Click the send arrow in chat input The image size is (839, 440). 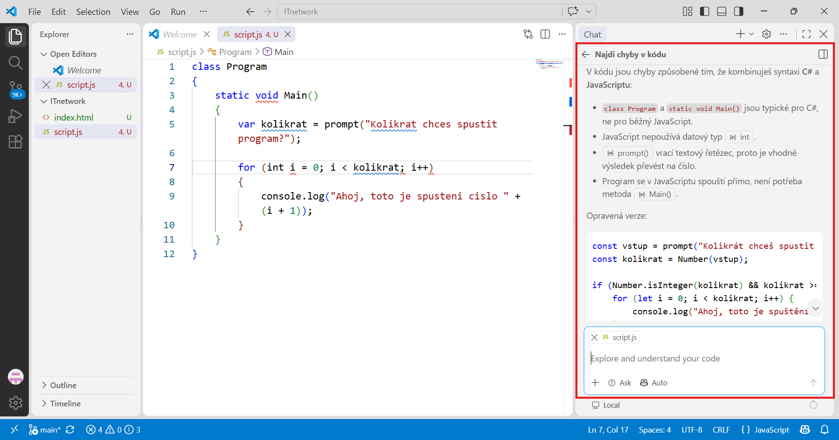813,383
